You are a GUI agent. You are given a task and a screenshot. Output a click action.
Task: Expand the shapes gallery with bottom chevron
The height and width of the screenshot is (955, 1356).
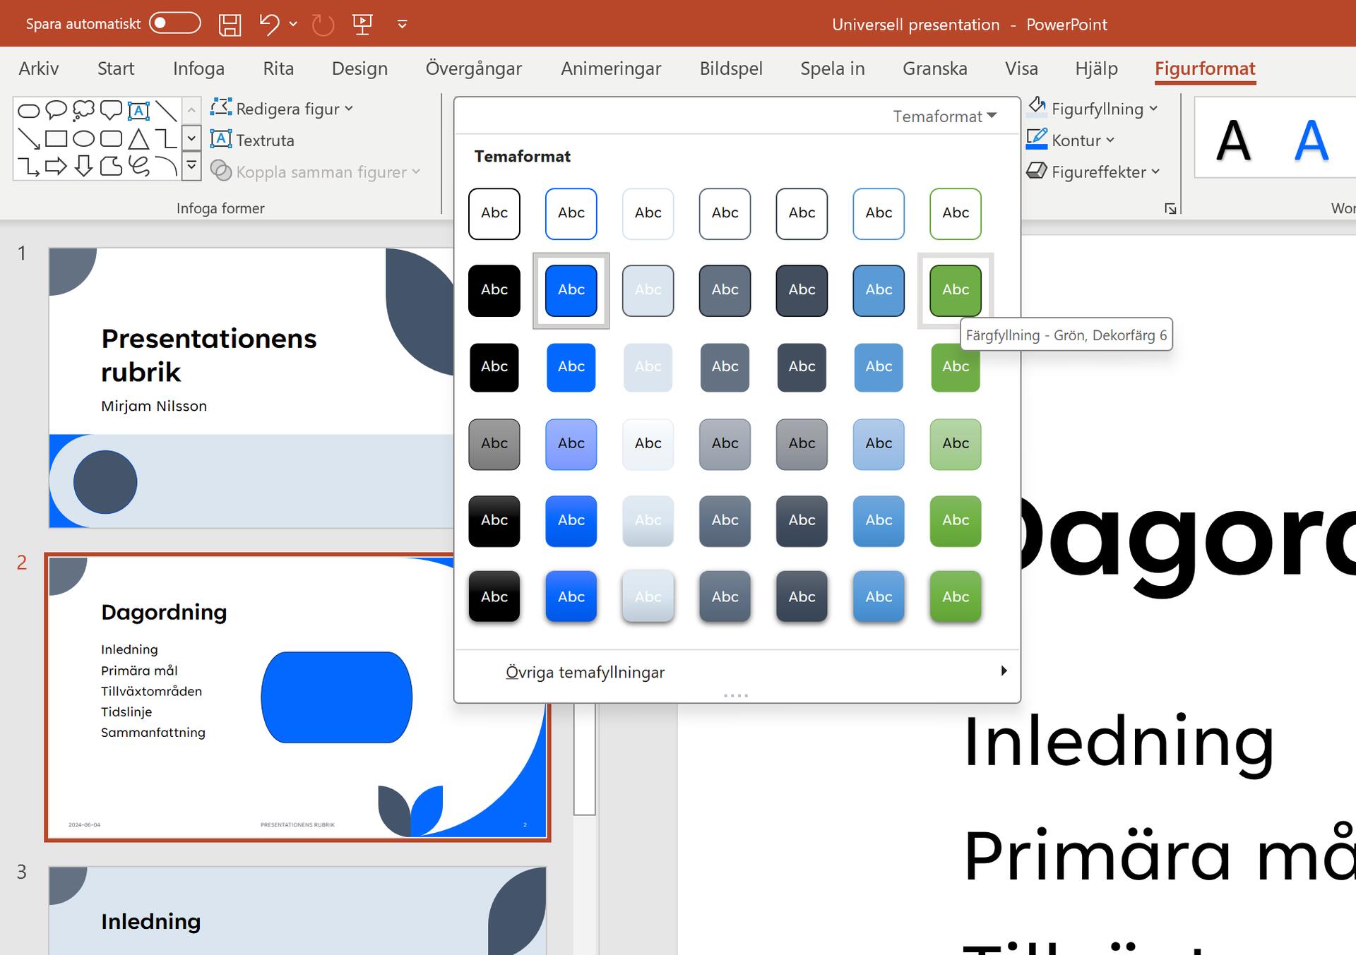191,167
